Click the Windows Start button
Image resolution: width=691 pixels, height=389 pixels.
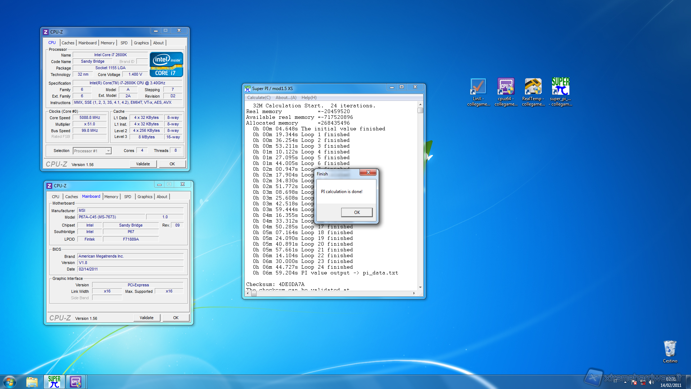point(10,382)
